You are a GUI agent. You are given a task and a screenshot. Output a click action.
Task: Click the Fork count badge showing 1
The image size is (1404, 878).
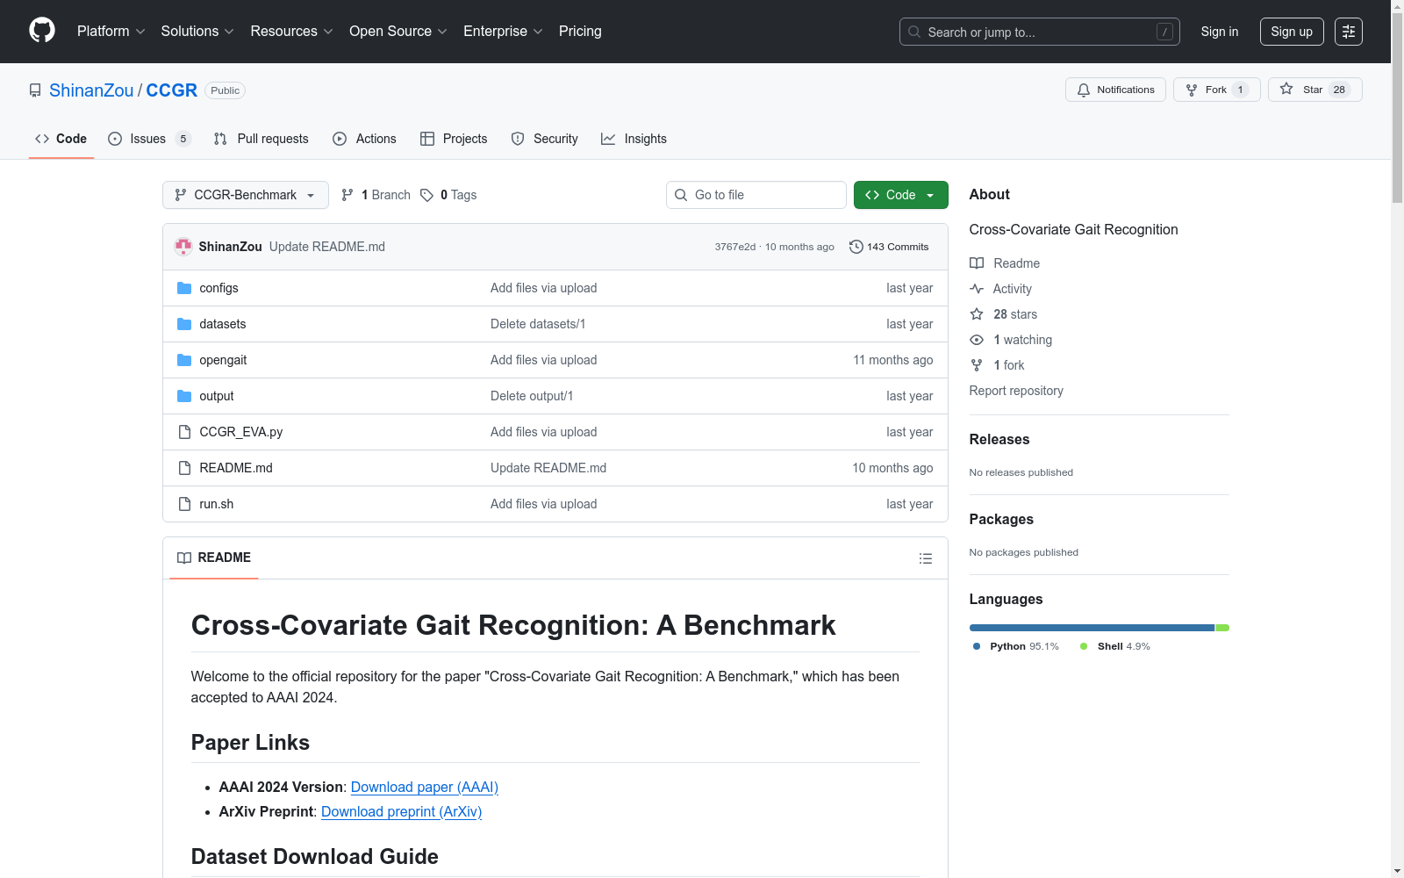(x=1240, y=90)
